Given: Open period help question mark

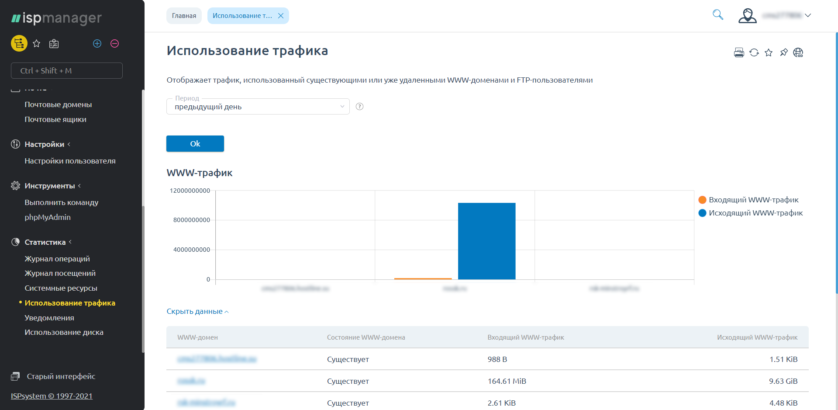Looking at the screenshot, I should 359,107.
